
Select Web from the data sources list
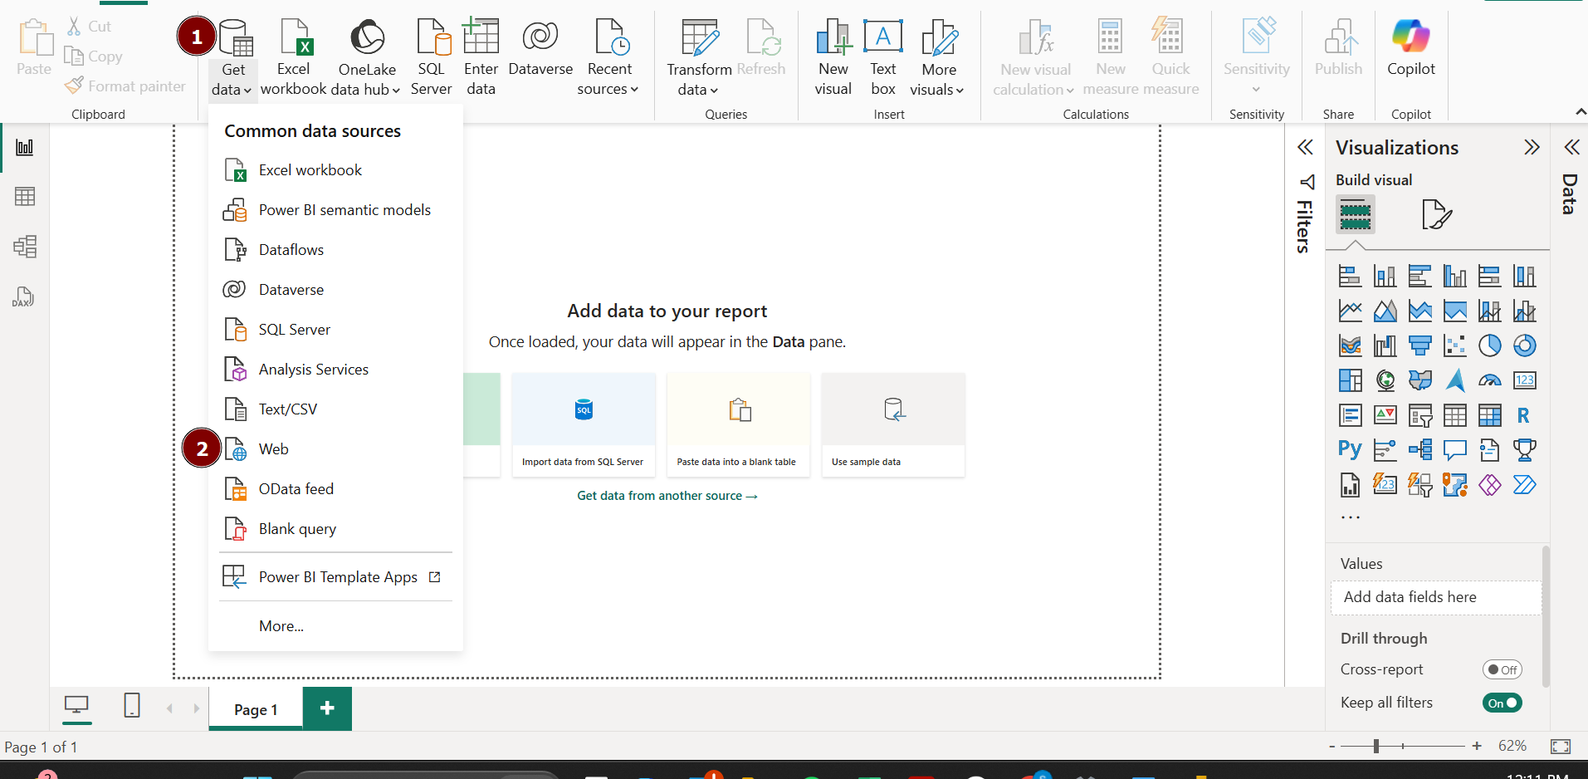coord(335,449)
